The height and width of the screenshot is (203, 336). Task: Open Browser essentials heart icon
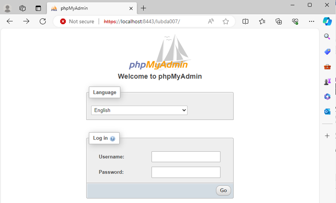295,21
